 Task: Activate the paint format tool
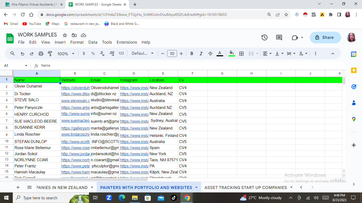click(50, 54)
